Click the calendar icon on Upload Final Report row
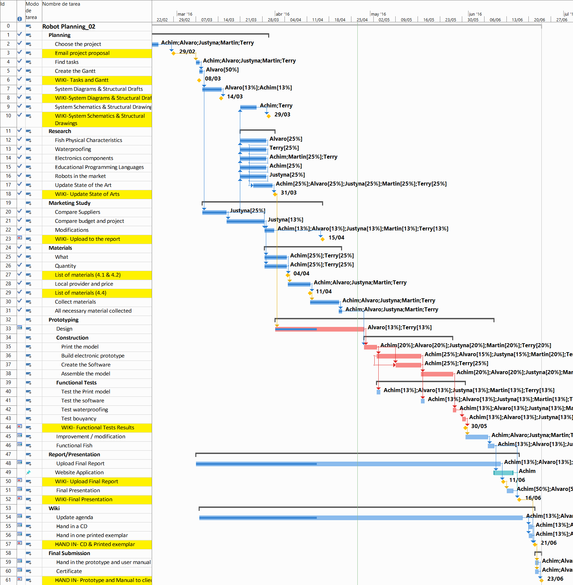 click(20, 462)
